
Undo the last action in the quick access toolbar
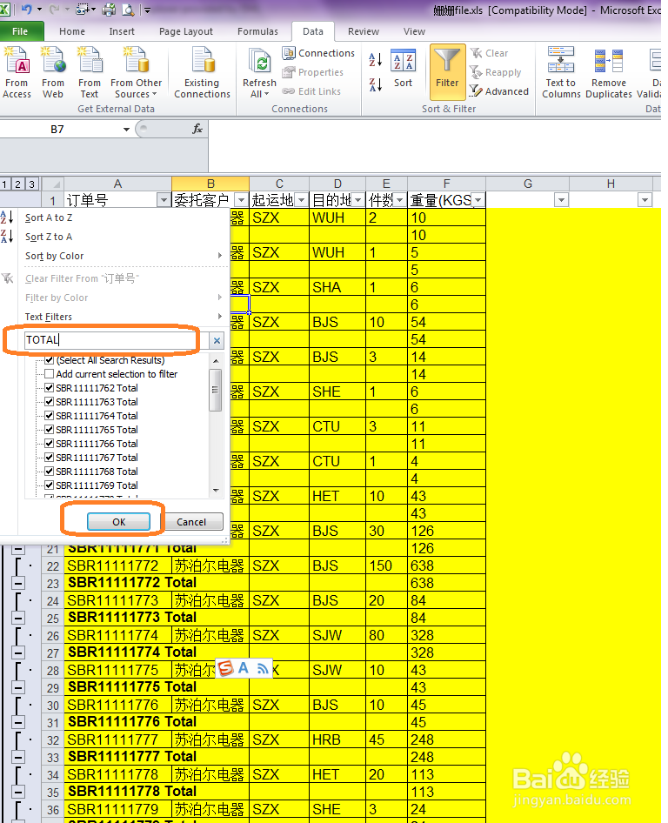[27, 10]
